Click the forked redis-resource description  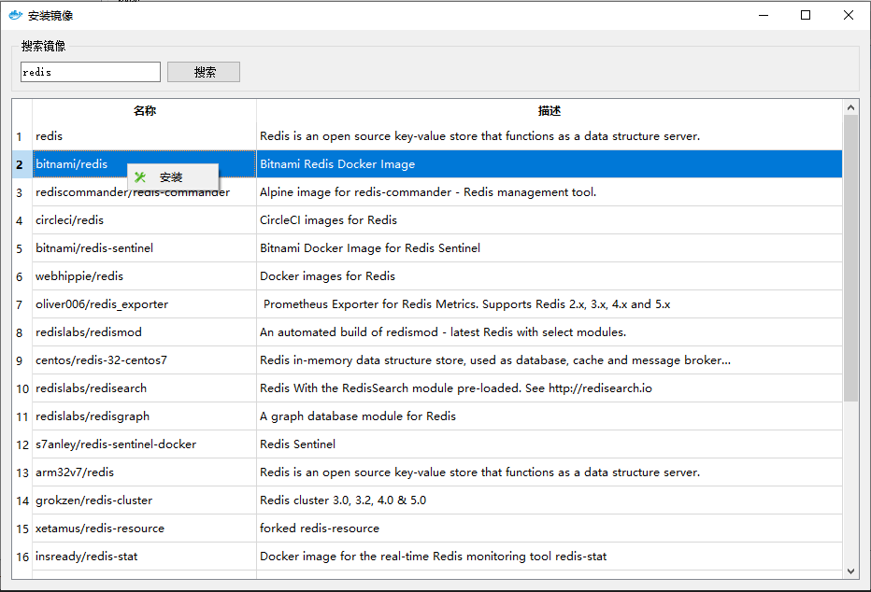tap(550, 529)
